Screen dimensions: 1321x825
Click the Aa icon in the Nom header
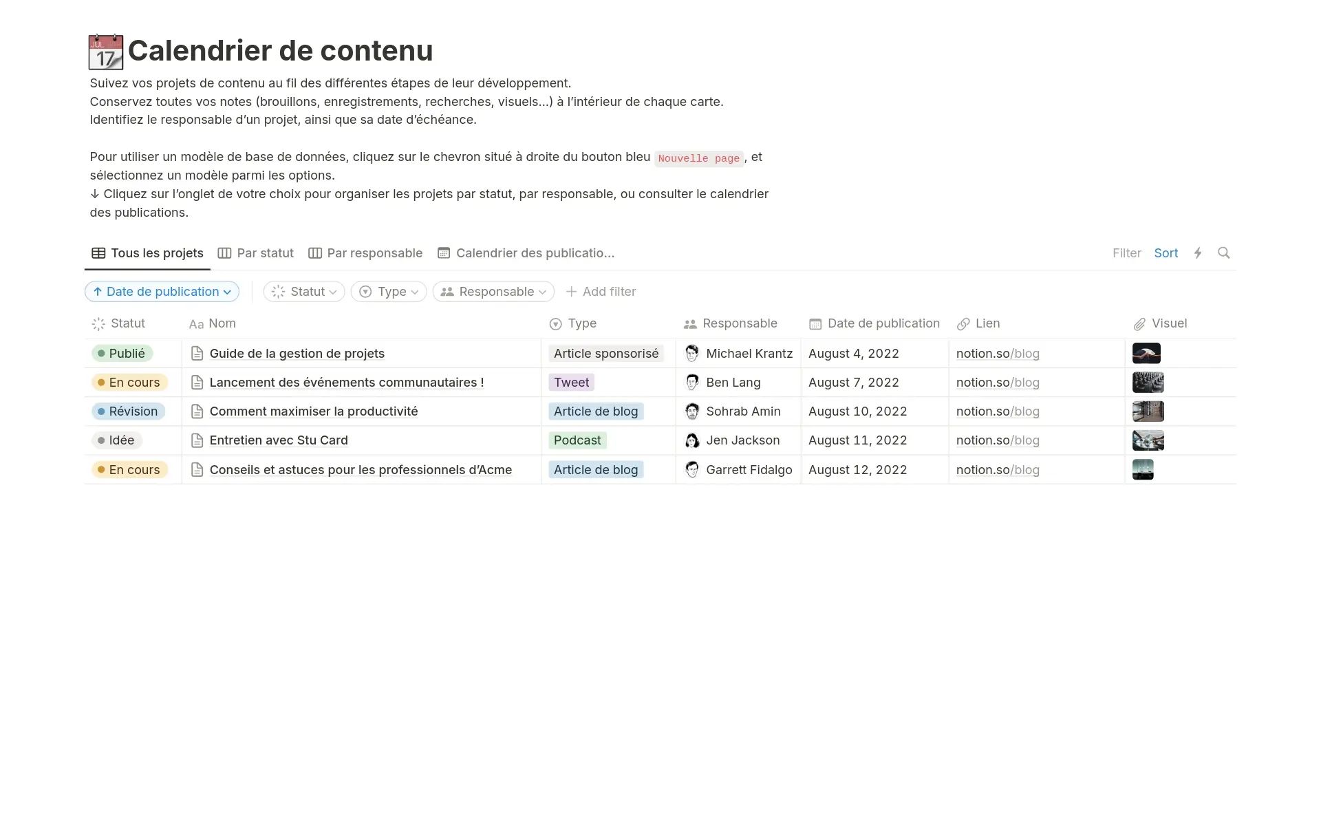tap(195, 323)
